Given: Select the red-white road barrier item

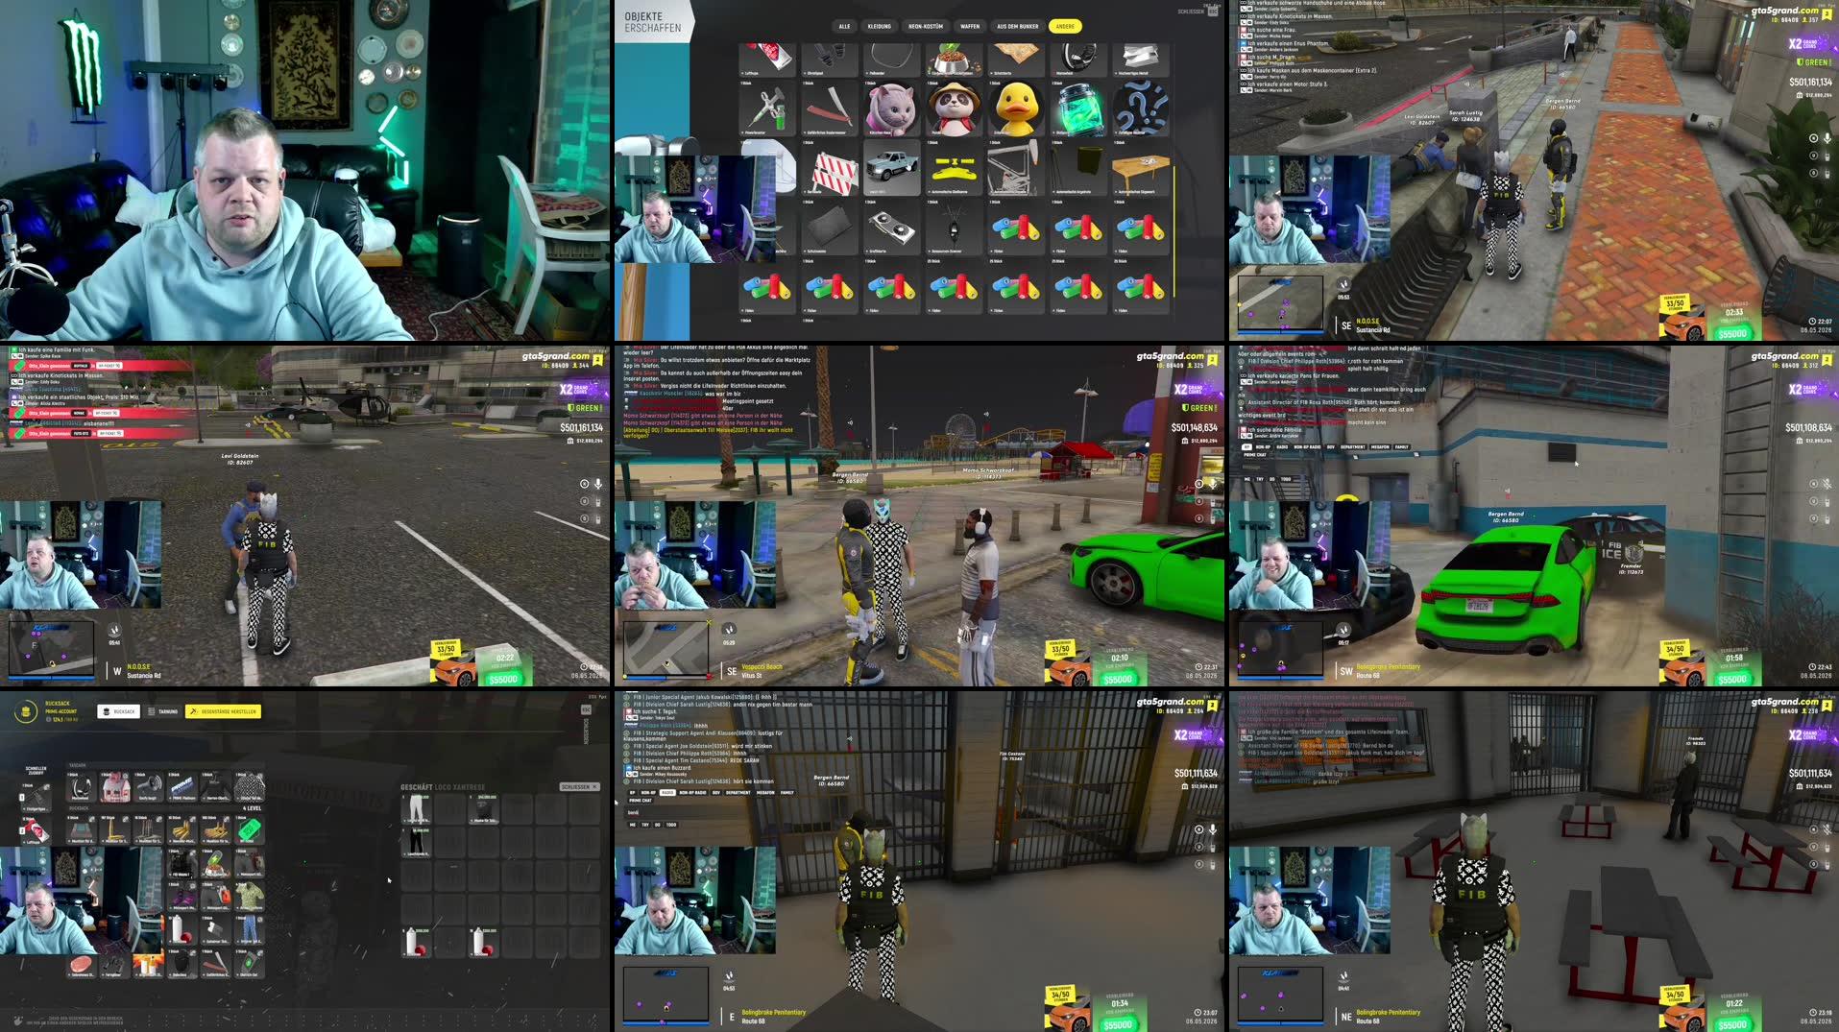Looking at the screenshot, I should click(829, 170).
